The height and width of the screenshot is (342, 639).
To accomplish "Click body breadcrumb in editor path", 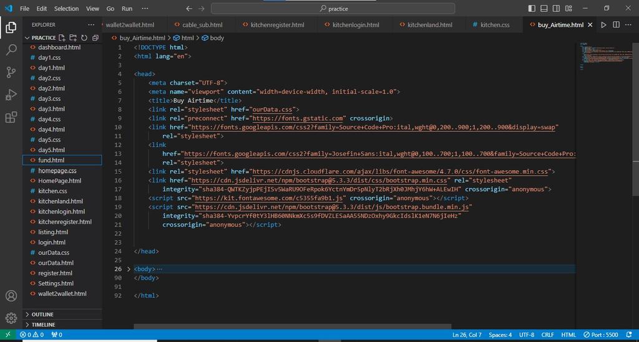I will [213, 38].
